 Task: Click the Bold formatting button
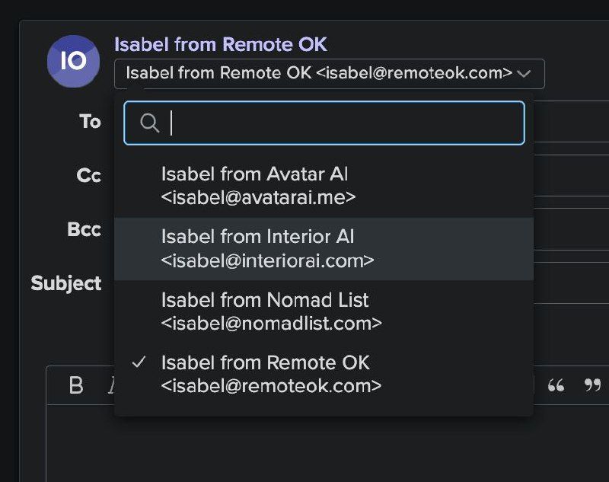[x=76, y=386]
